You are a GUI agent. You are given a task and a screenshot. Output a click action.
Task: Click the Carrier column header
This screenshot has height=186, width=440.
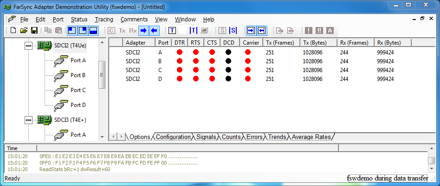coord(251,42)
